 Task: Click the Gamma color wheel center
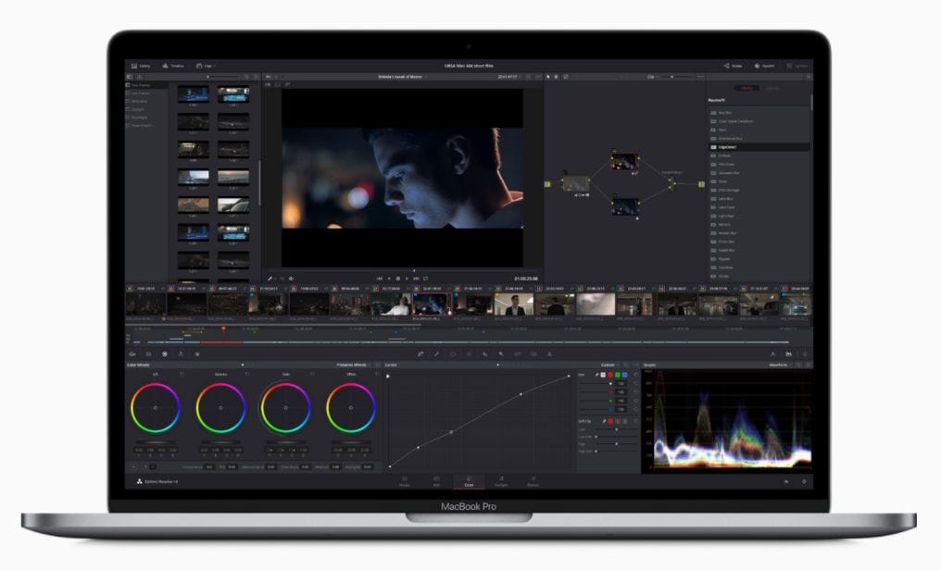[221, 407]
